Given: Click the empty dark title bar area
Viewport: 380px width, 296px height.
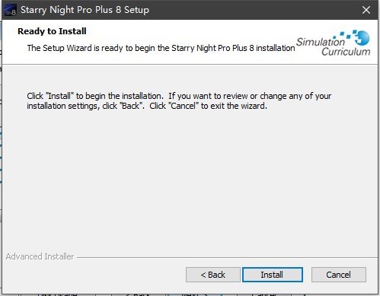Looking at the screenshot, I should point(254,10).
